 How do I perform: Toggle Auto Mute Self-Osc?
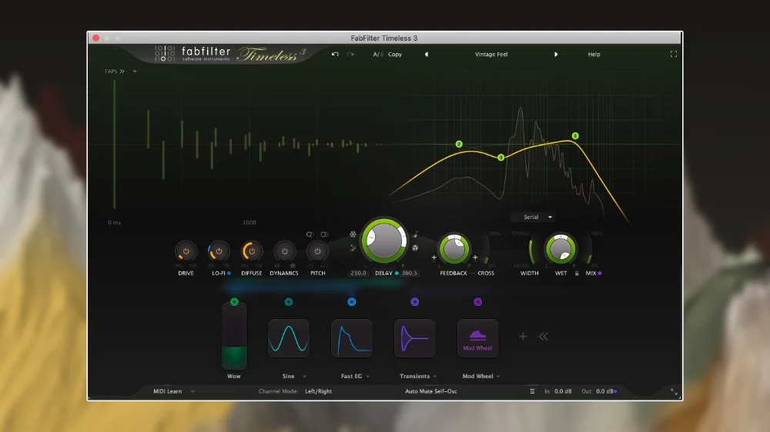[430, 391]
